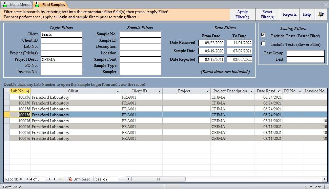Go to previous record arrow
329x189 pixels.
pos(26,179)
